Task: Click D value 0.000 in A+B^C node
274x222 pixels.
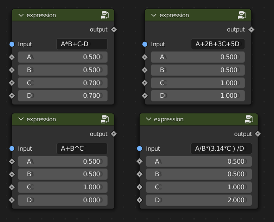Action: [63, 200]
